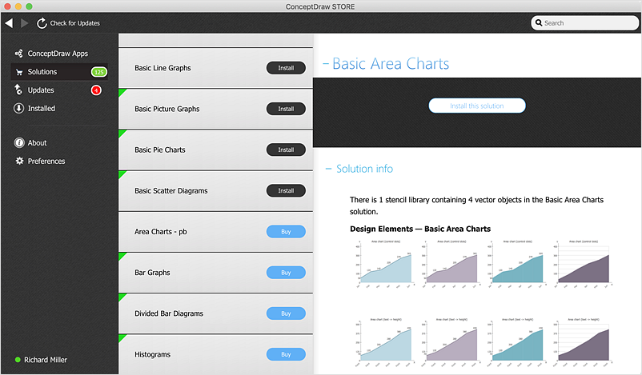642x375 pixels.
Task: Click the back navigation arrow
Action: pyautogui.click(x=9, y=23)
